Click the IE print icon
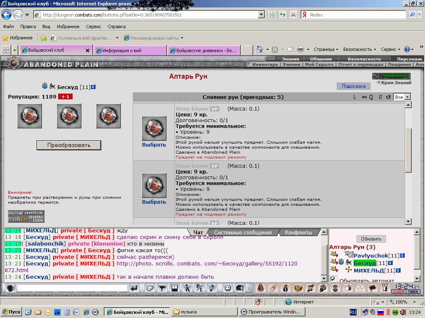425x318 pixels. [x=300, y=50]
